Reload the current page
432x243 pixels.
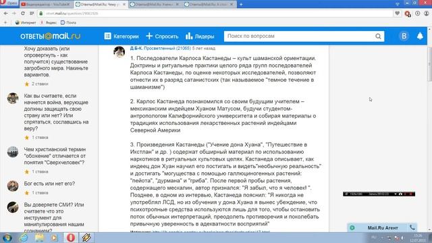pyautogui.click(x=23, y=13)
